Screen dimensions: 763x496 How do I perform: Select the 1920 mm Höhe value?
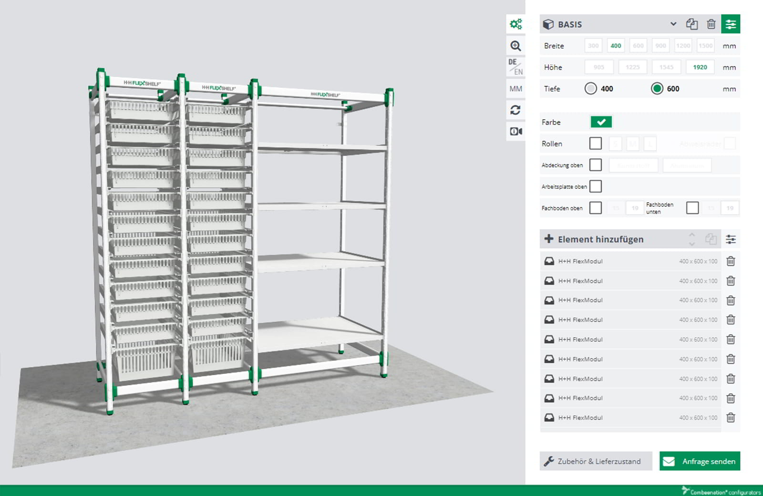pos(699,67)
